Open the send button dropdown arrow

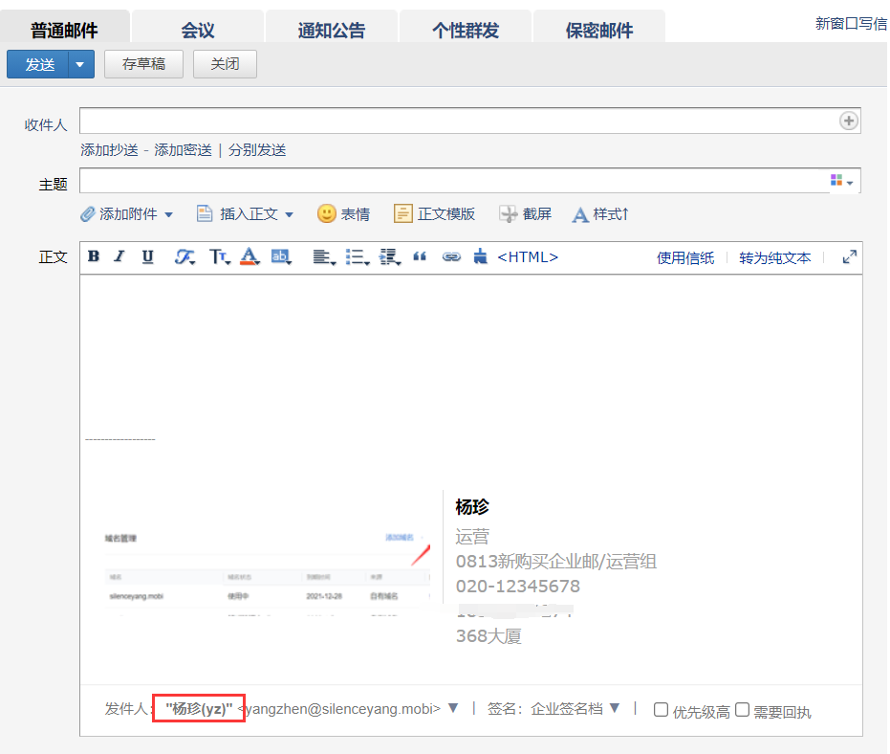80,65
